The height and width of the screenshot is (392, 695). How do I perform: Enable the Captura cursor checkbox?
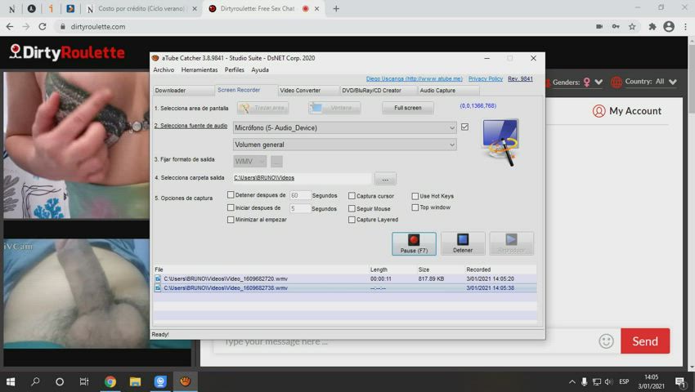pos(352,196)
